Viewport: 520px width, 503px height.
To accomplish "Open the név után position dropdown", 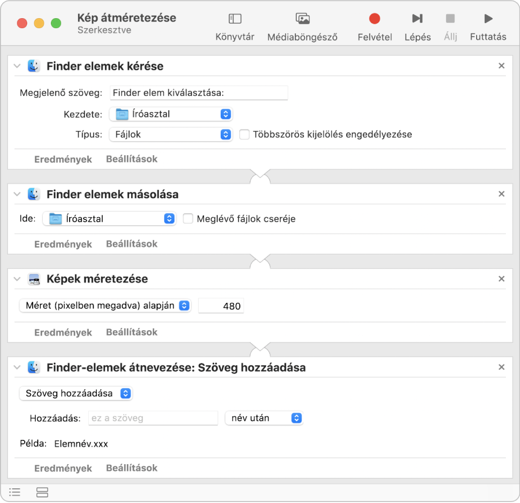I will pos(264,418).
